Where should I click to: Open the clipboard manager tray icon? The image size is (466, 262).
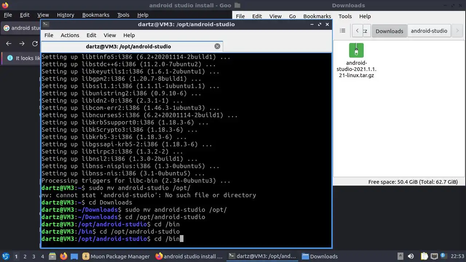coord(424,256)
